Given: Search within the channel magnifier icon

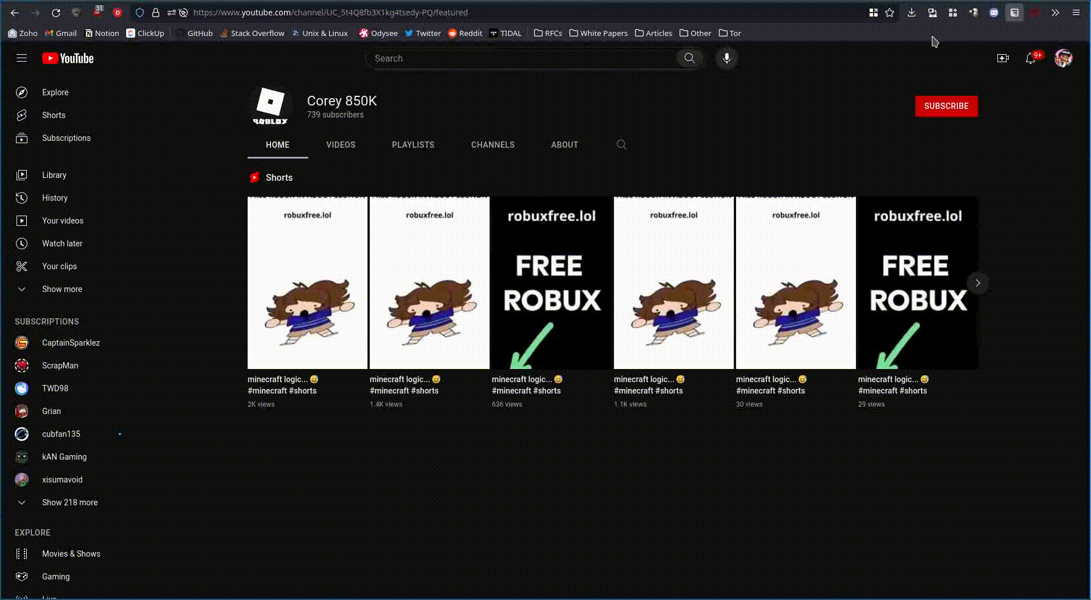Looking at the screenshot, I should point(621,145).
